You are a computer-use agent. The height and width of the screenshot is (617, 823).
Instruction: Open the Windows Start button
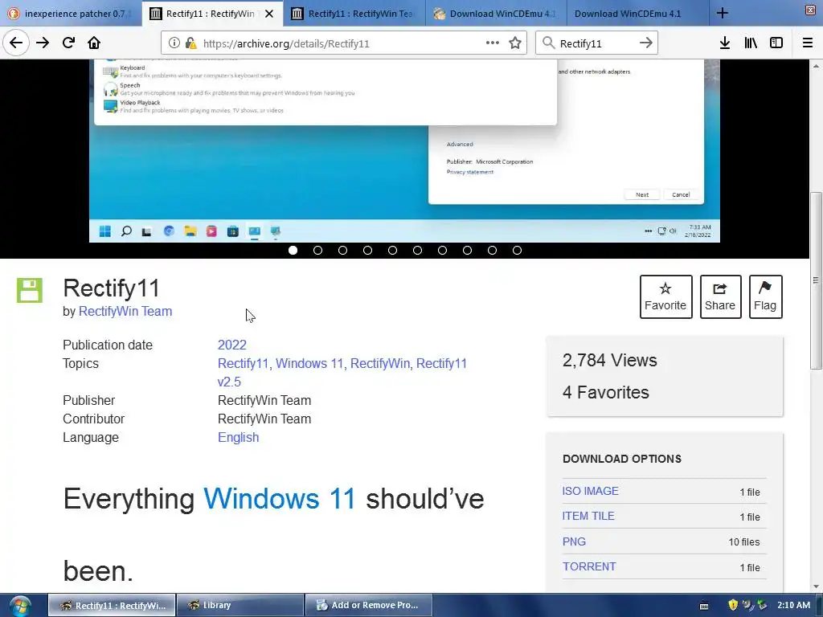pos(20,606)
